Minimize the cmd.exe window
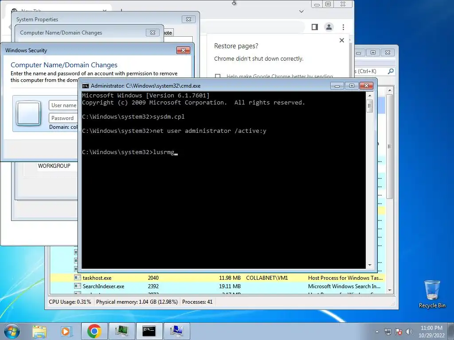Image resolution: width=454 pixels, height=340 pixels. pos(337,86)
